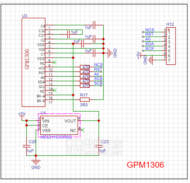Select the H12 header designator

tap(170, 24)
